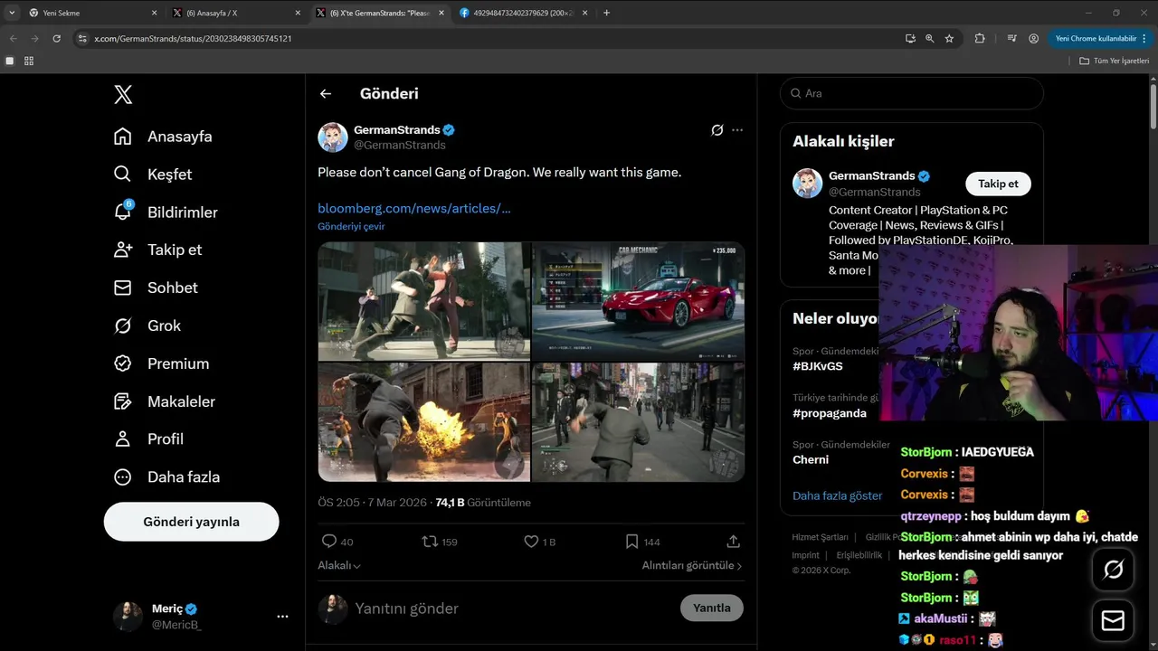The height and width of the screenshot is (651, 1158).
Task: Open the Chrome profile icon
Action: (x=1034, y=39)
